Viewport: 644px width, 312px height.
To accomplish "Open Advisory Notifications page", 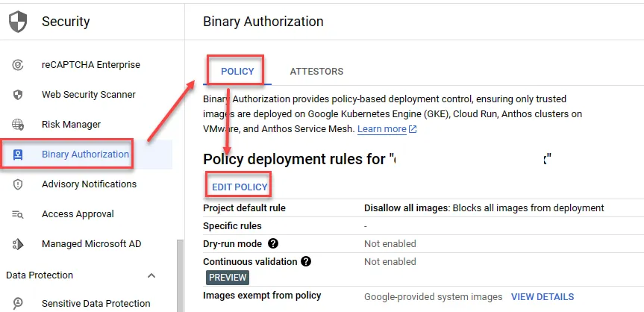I will coord(89,184).
